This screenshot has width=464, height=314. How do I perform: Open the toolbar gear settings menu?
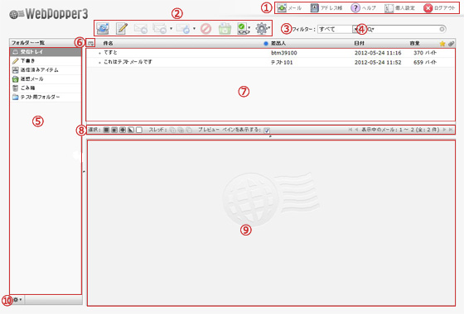pyautogui.click(x=262, y=29)
